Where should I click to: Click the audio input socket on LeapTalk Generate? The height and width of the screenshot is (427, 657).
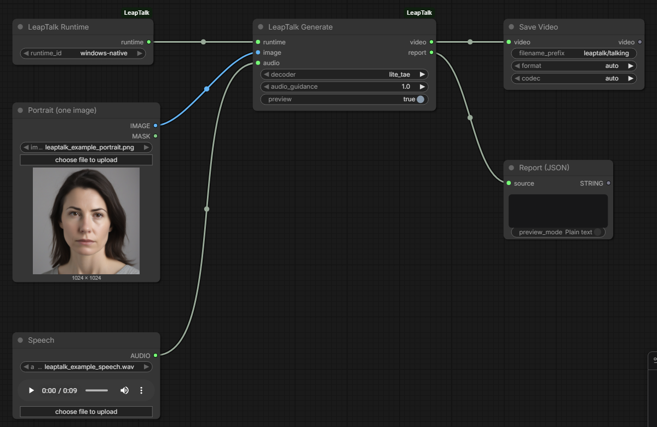pyautogui.click(x=258, y=63)
